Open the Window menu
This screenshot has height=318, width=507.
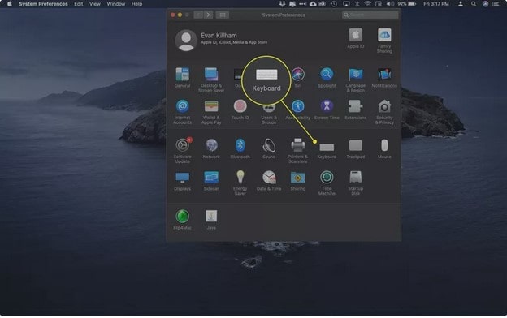click(x=115, y=4)
